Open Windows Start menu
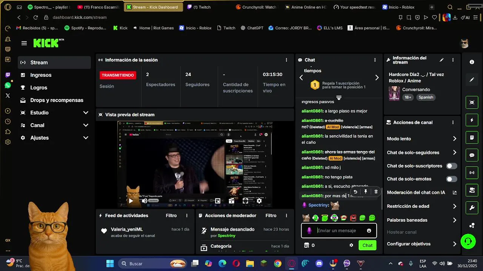 (110, 263)
